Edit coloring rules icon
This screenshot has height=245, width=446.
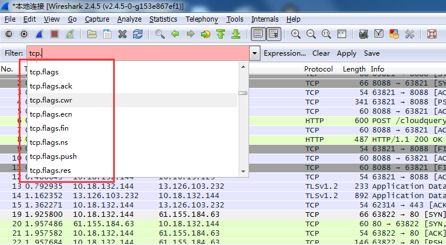click(x=394, y=35)
